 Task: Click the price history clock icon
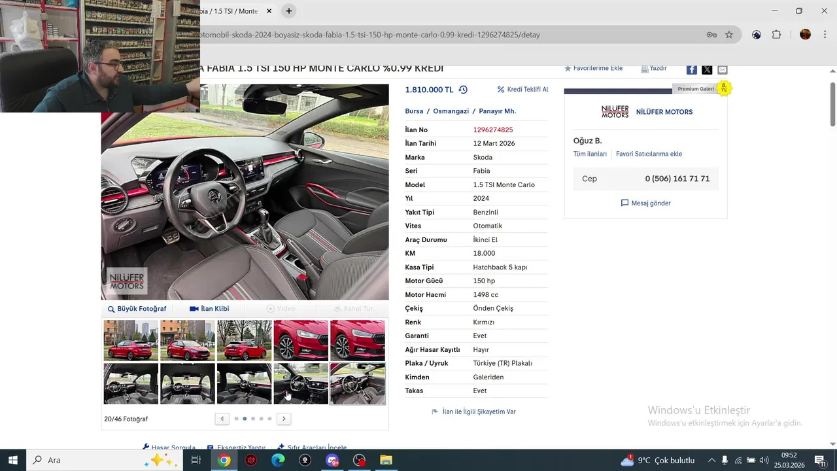[463, 90]
